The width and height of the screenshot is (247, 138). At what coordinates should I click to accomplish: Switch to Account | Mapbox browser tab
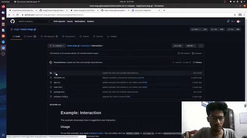146,10
